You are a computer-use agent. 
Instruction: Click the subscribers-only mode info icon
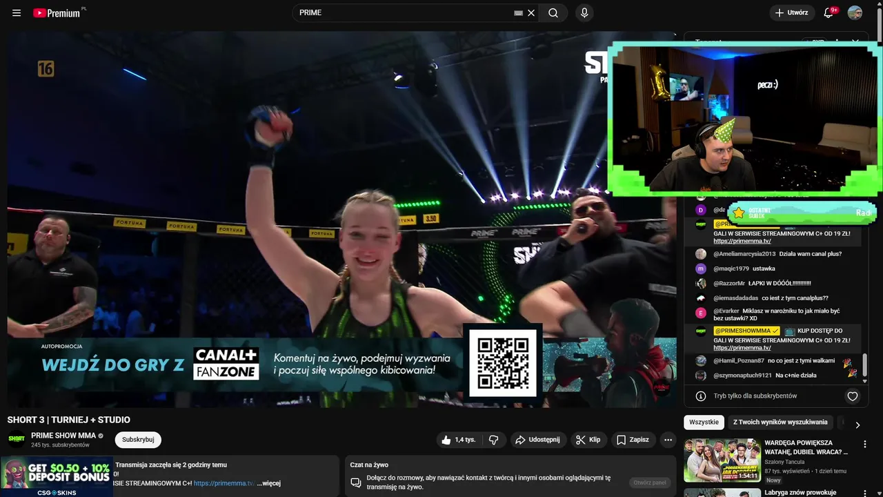[x=701, y=396]
